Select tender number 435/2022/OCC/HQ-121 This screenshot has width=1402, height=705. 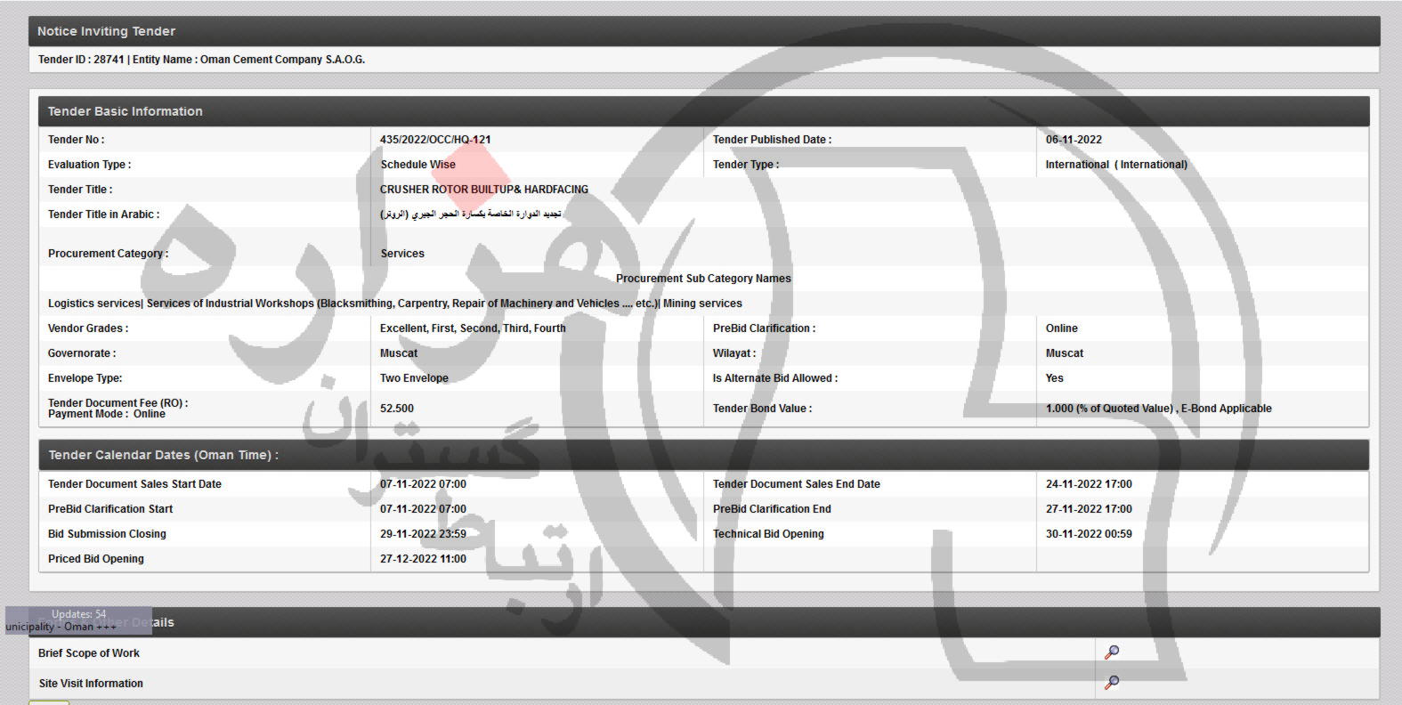coord(435,140)
